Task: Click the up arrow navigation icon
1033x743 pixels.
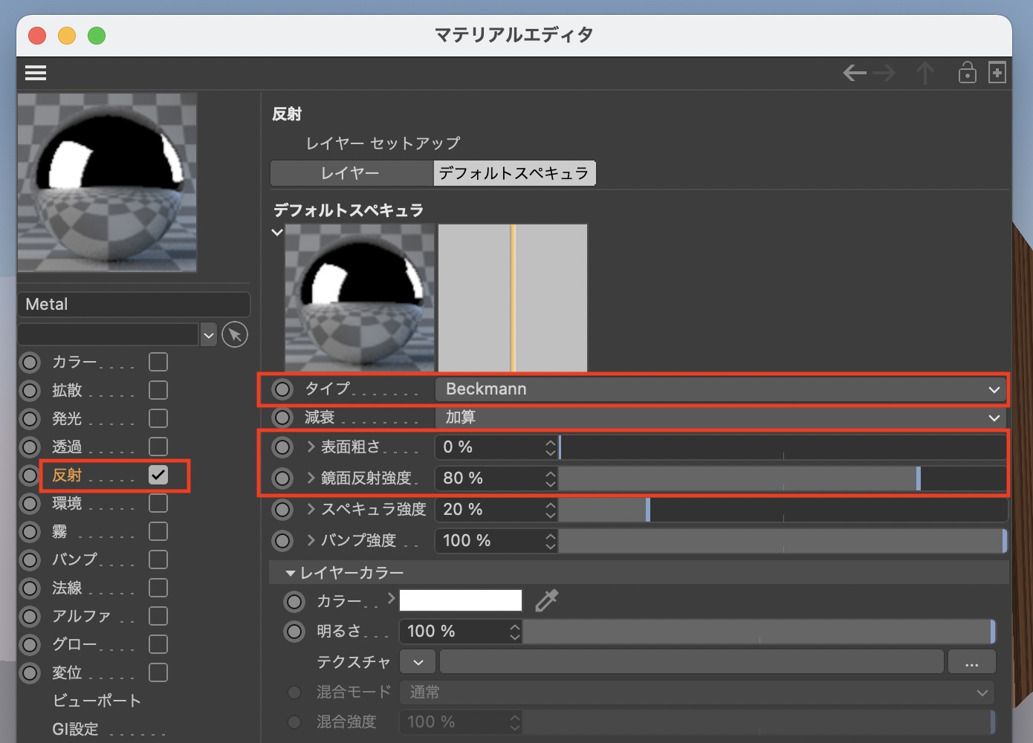Action: point(925,73)
